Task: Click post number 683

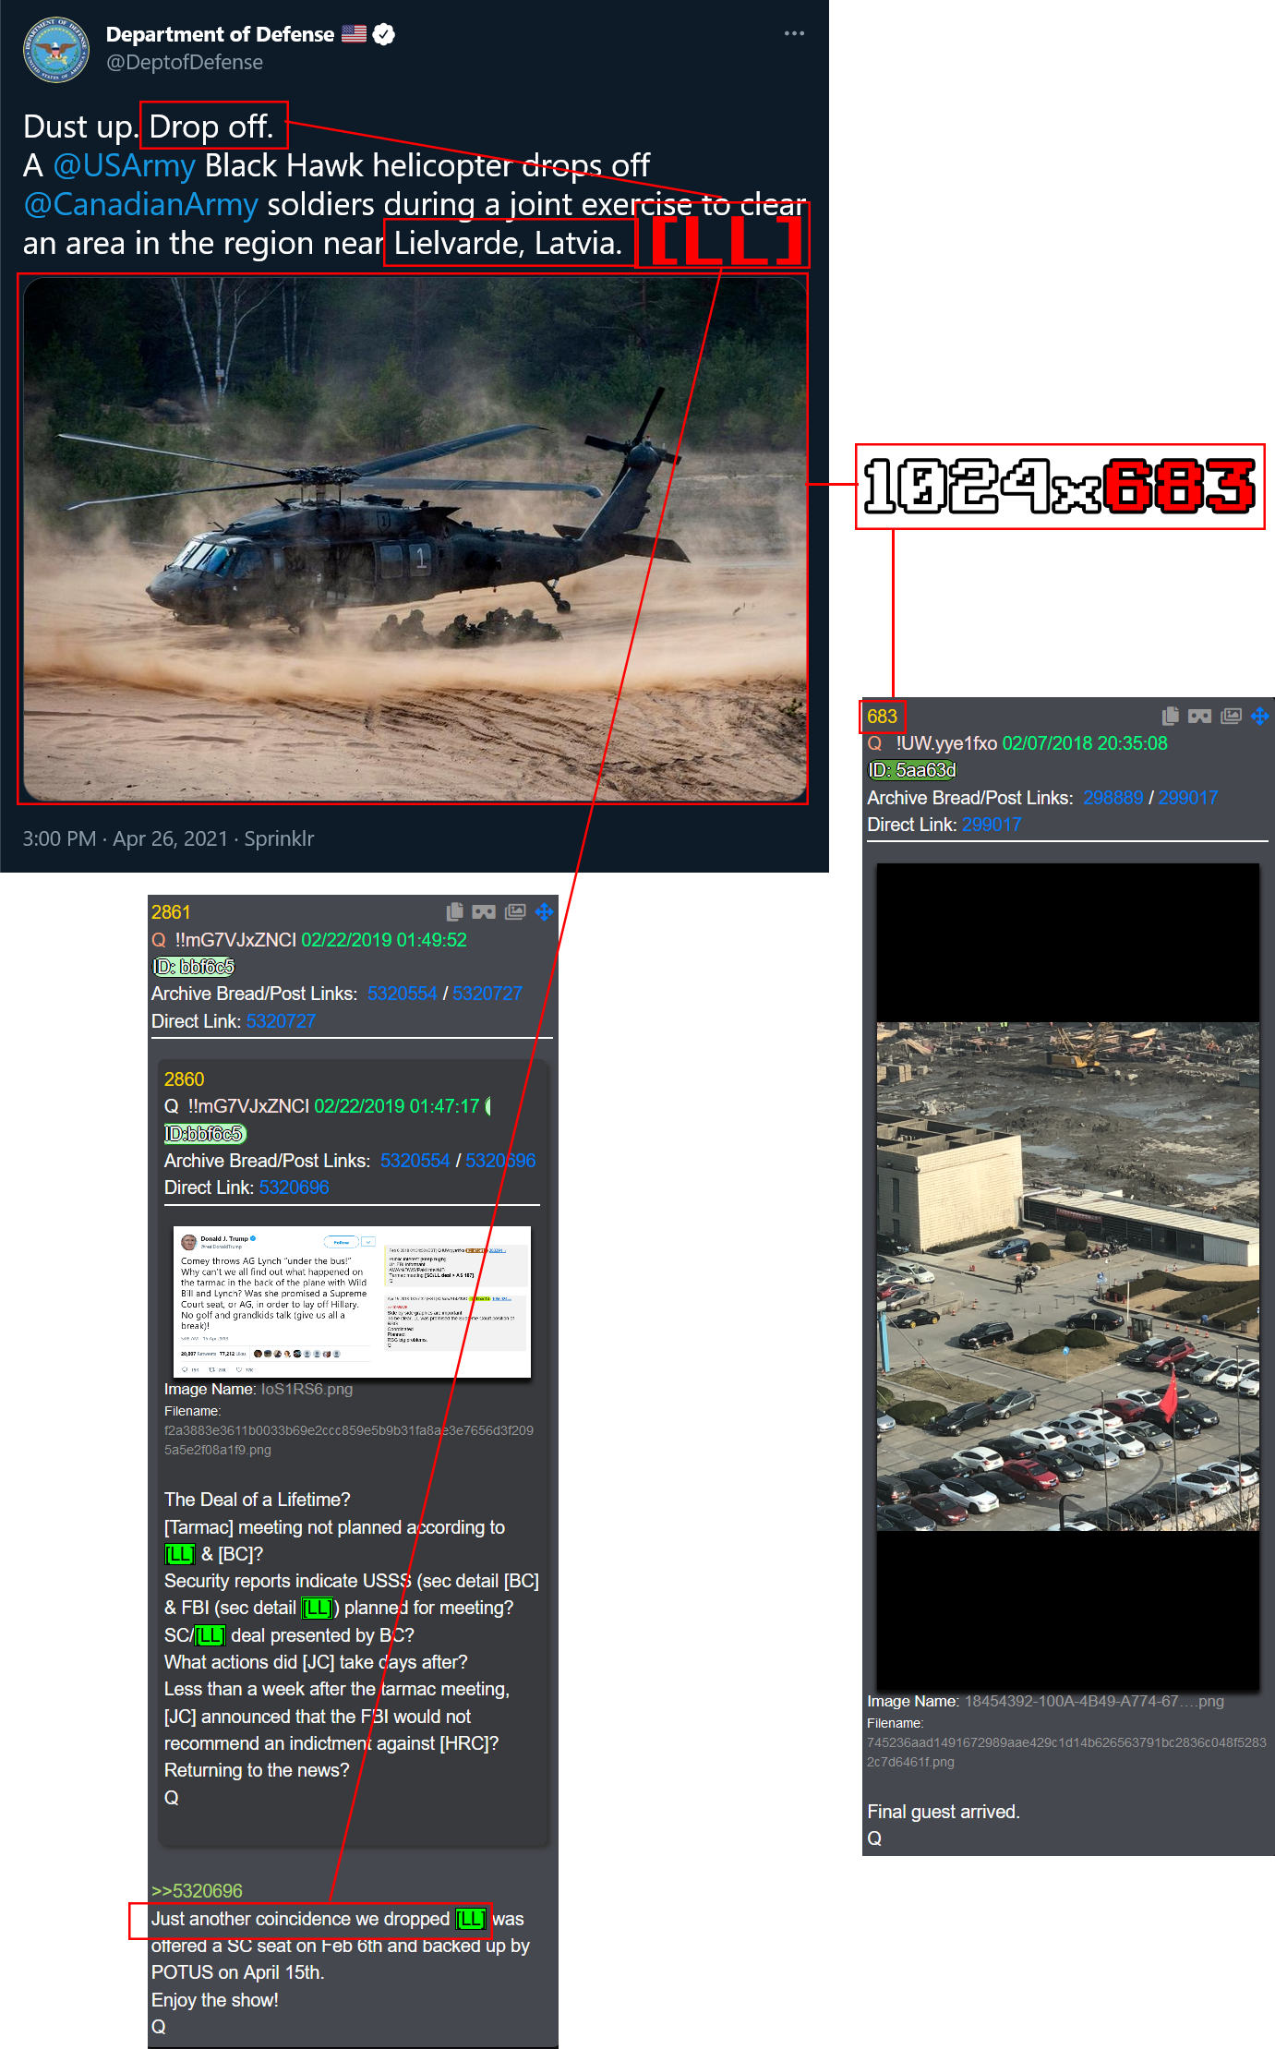Action: click(x=882, y=717)
